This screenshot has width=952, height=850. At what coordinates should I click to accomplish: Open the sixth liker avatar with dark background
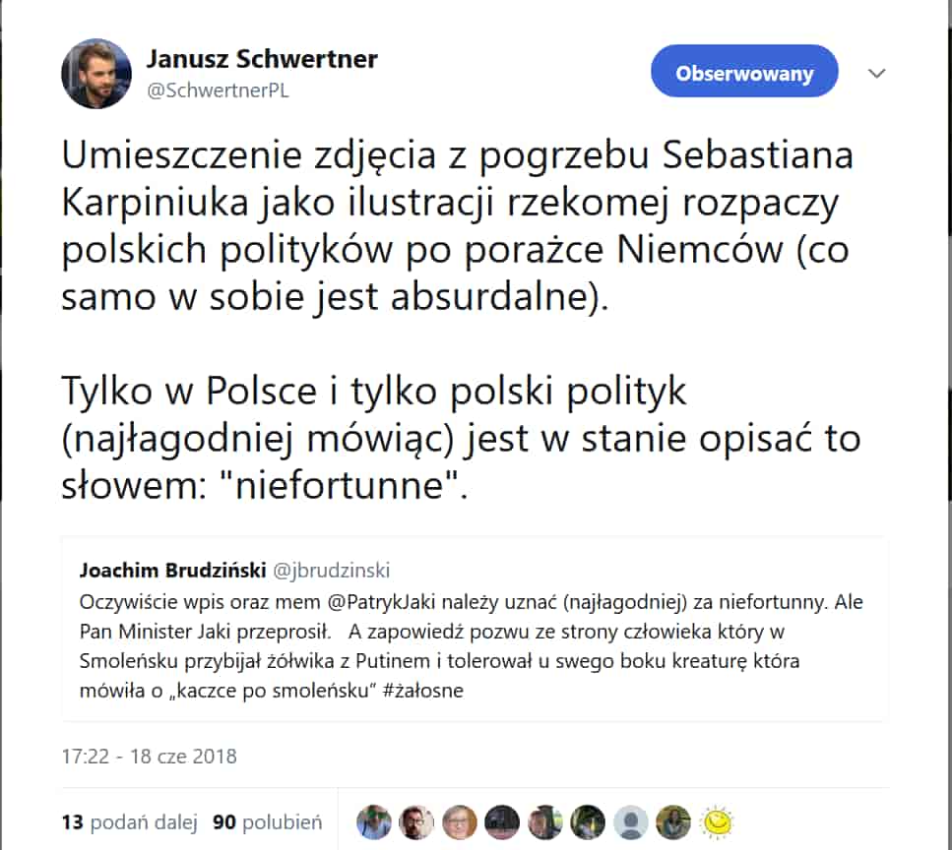tap(588, 822)
